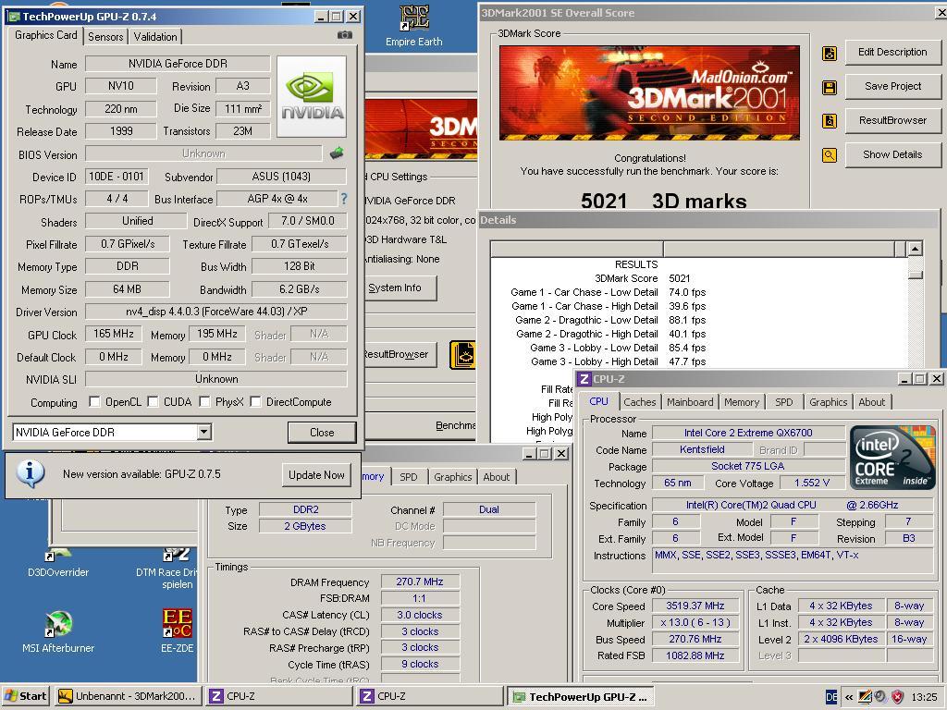The image size is (947, 710).
Task: Open the Caches tab in front CPU-Z
Action: [x=640, y=402]
